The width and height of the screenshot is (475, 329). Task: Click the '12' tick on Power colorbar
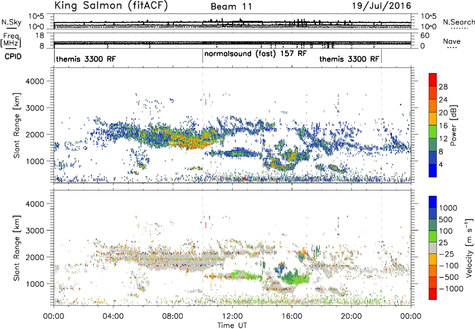pyautogui.click(x=443, y=139)
